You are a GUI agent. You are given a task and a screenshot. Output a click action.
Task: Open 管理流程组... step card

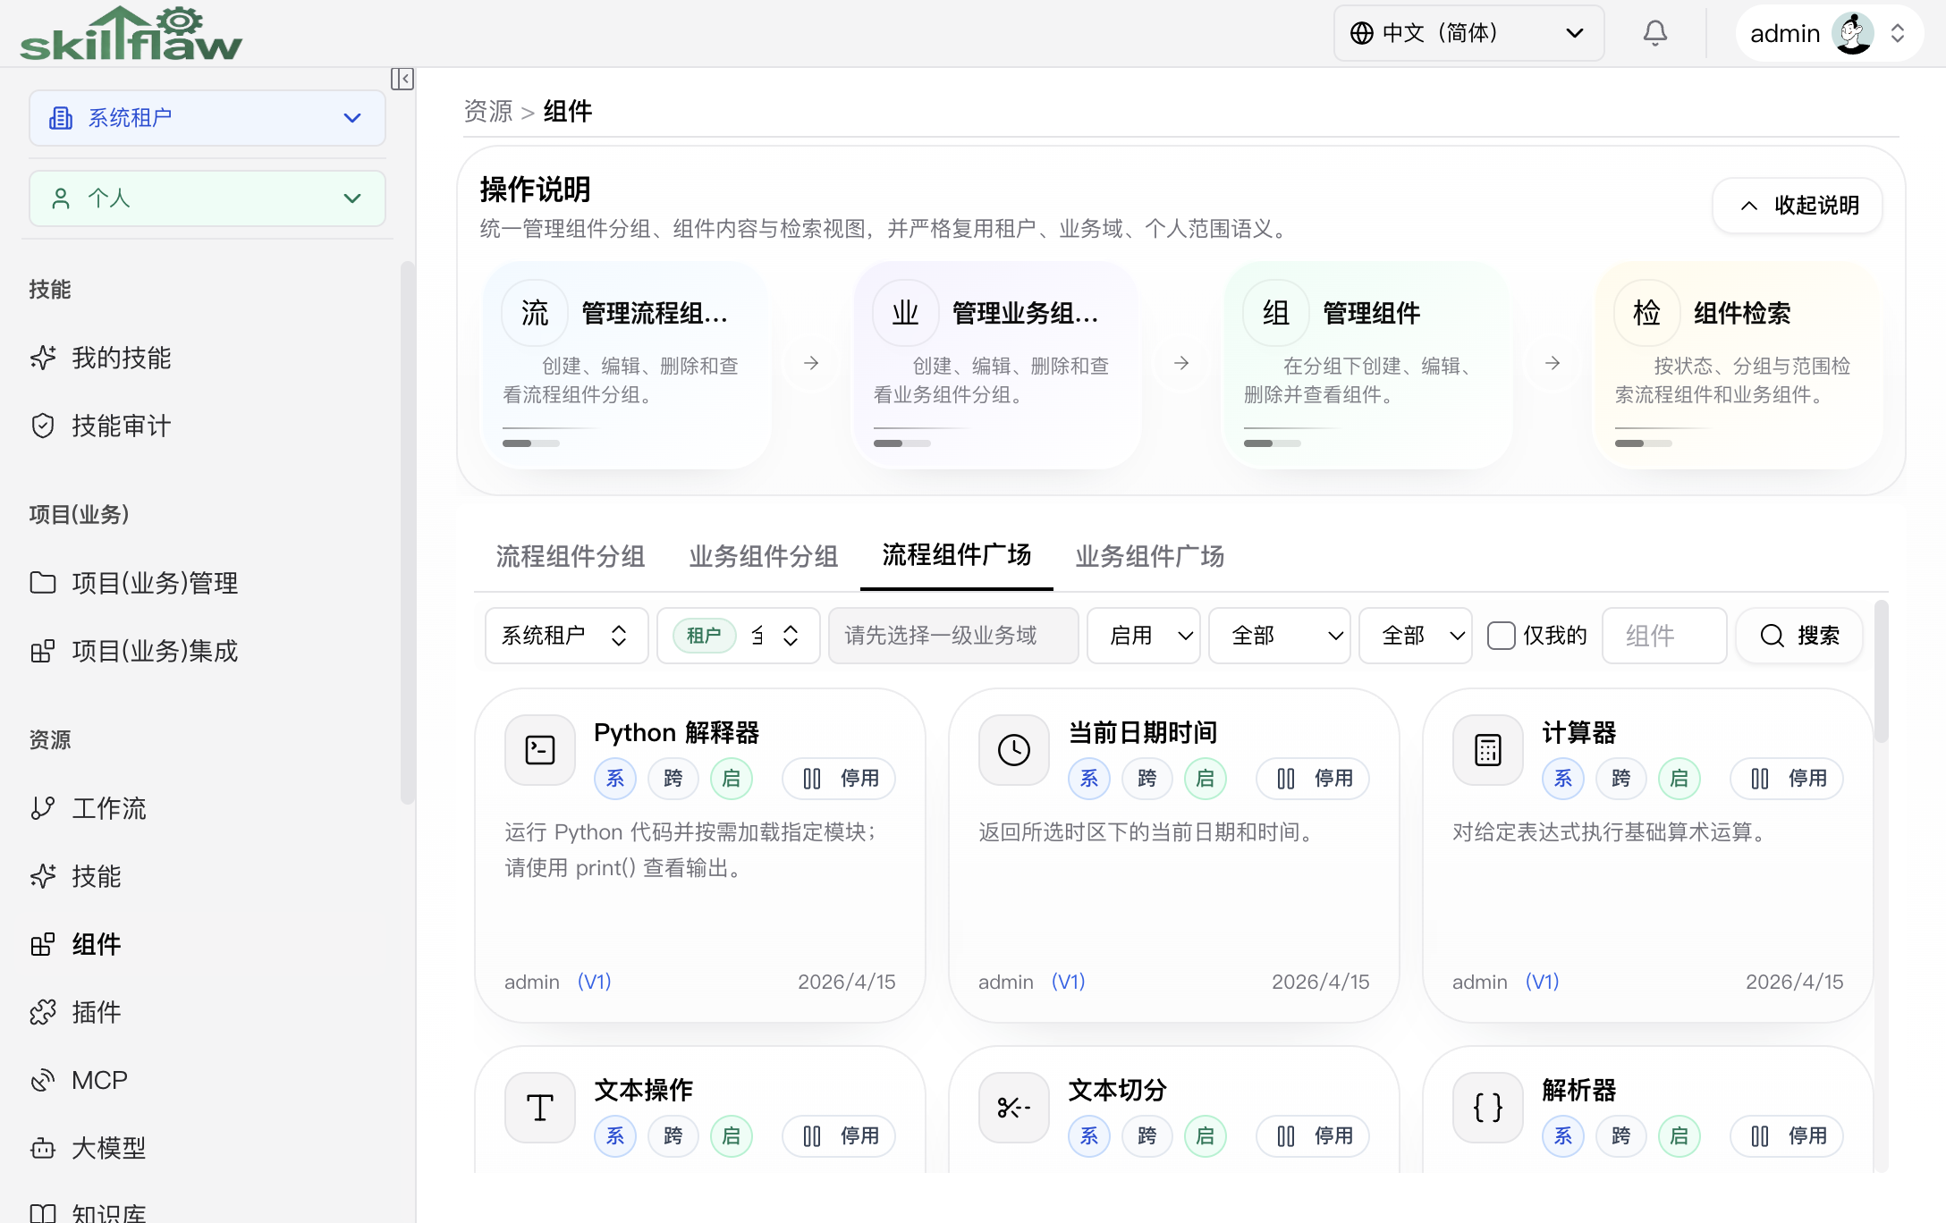tap(626, 365)
